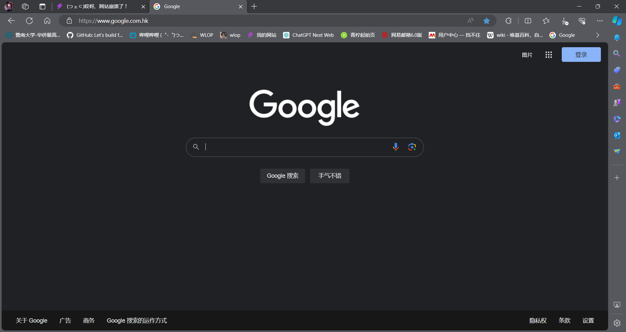Open the sidebar Tools briefcase
This screenshot has width=626, height=332.
(x=617, y=86)
